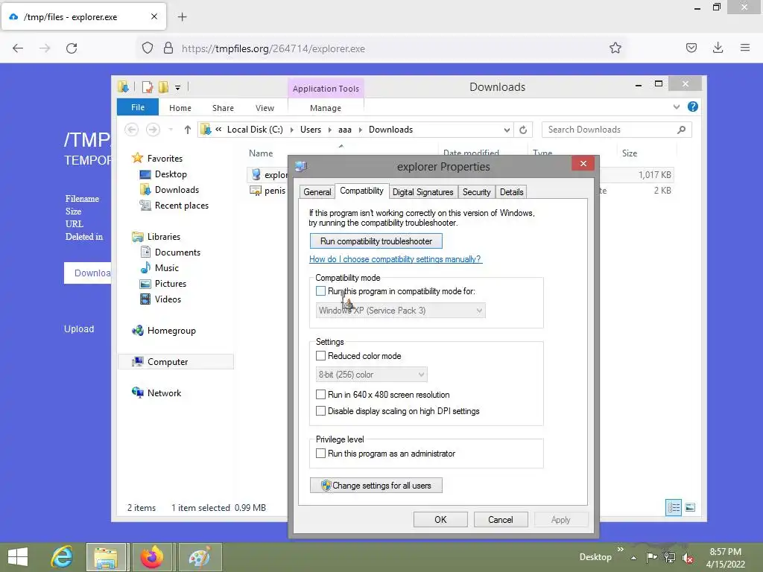Open Firefox application menu
Viewport: 763px width, 572px height.
coord(745,48)
